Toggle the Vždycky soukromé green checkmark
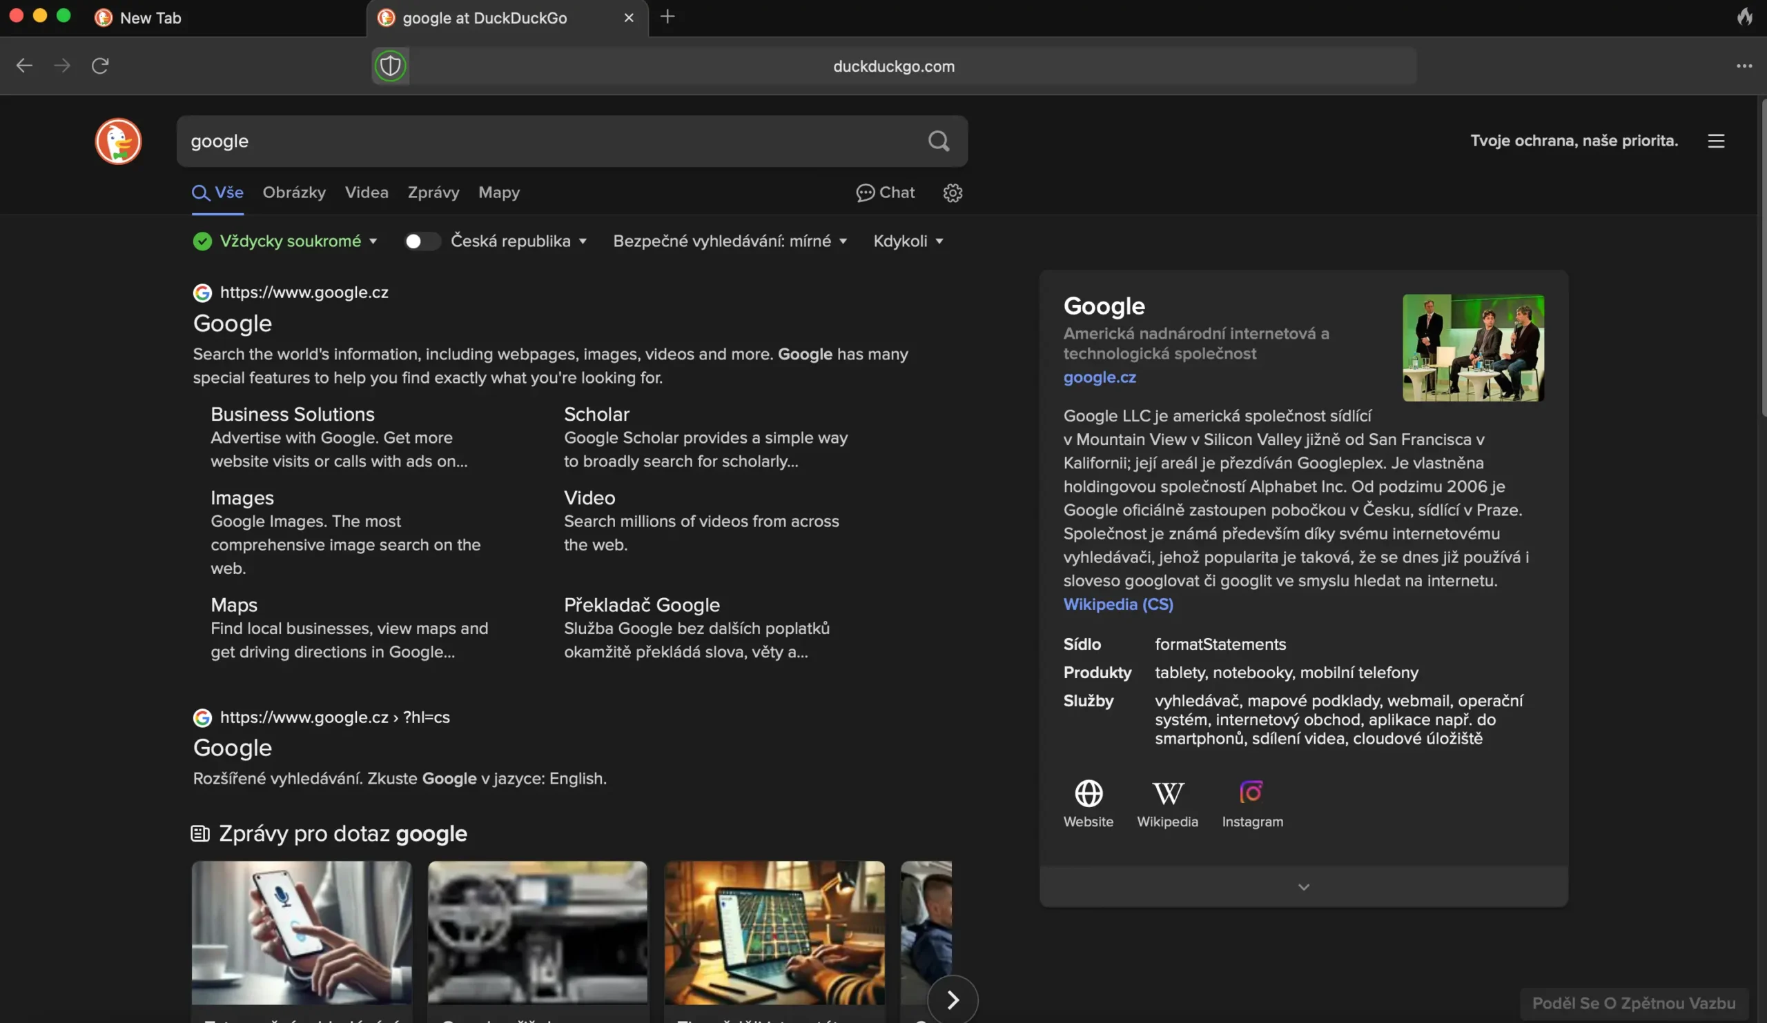Image resolution: width=1767 pixels, height=1023 pixels. 200,240
